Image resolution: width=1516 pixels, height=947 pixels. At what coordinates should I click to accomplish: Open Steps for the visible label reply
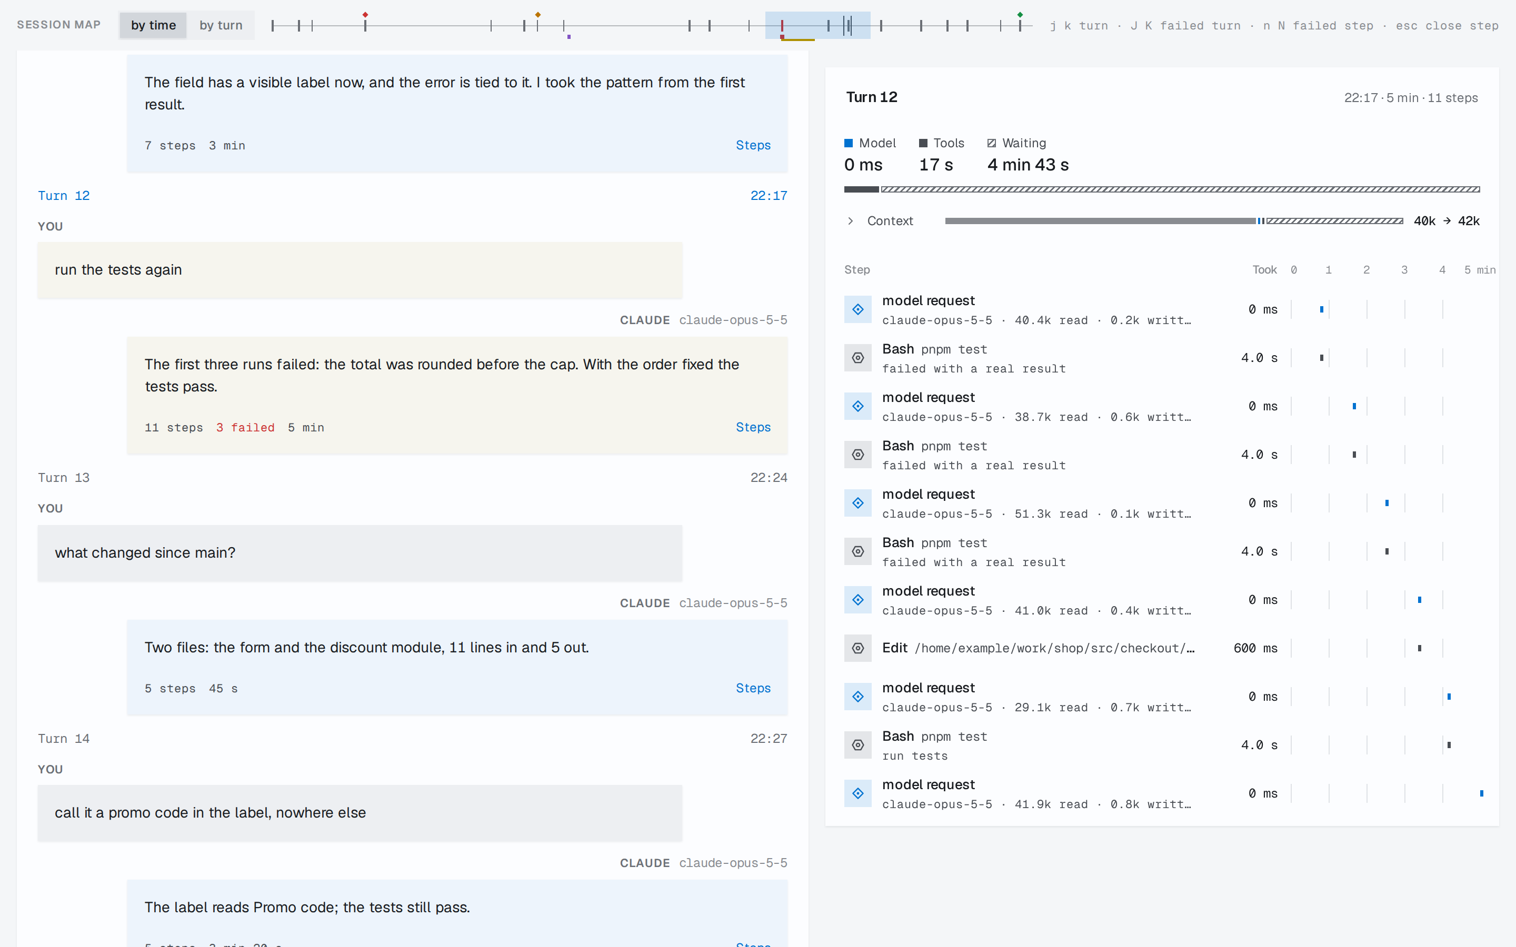click(753, 145)
